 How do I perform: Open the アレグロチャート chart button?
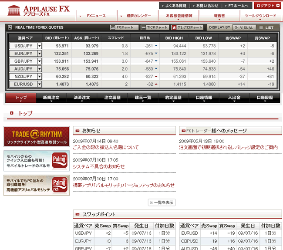point(187,27)
